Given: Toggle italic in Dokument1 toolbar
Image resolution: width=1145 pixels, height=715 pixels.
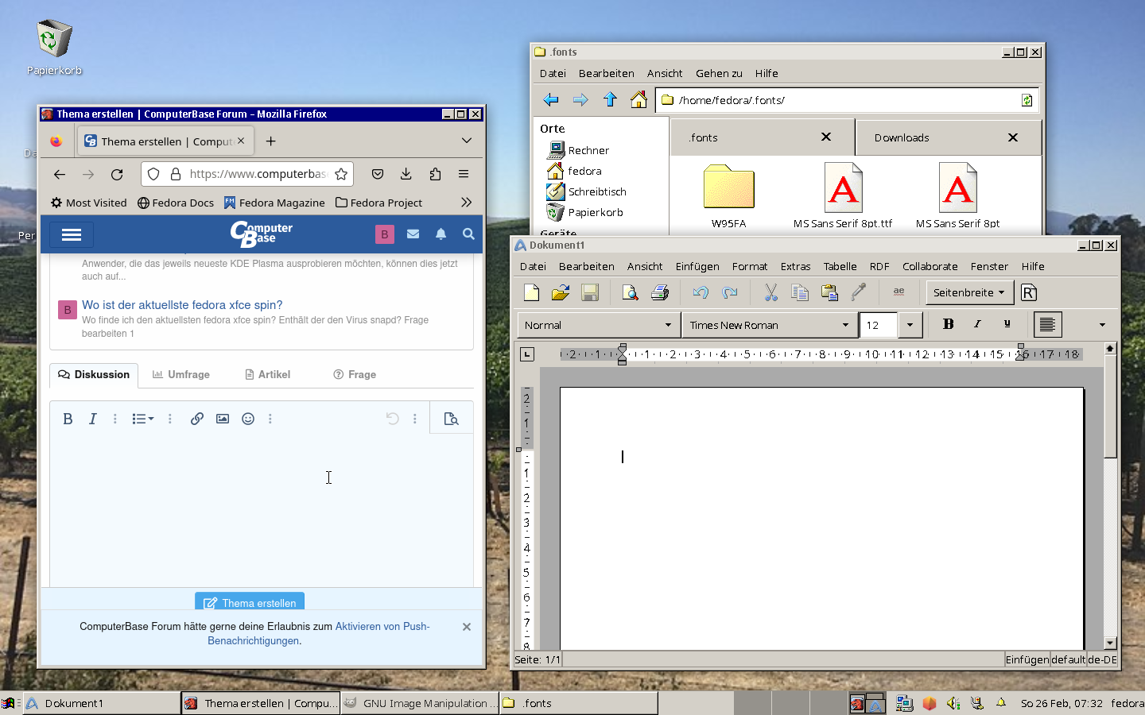Looking at the screenshot, I should click(977, 324).
